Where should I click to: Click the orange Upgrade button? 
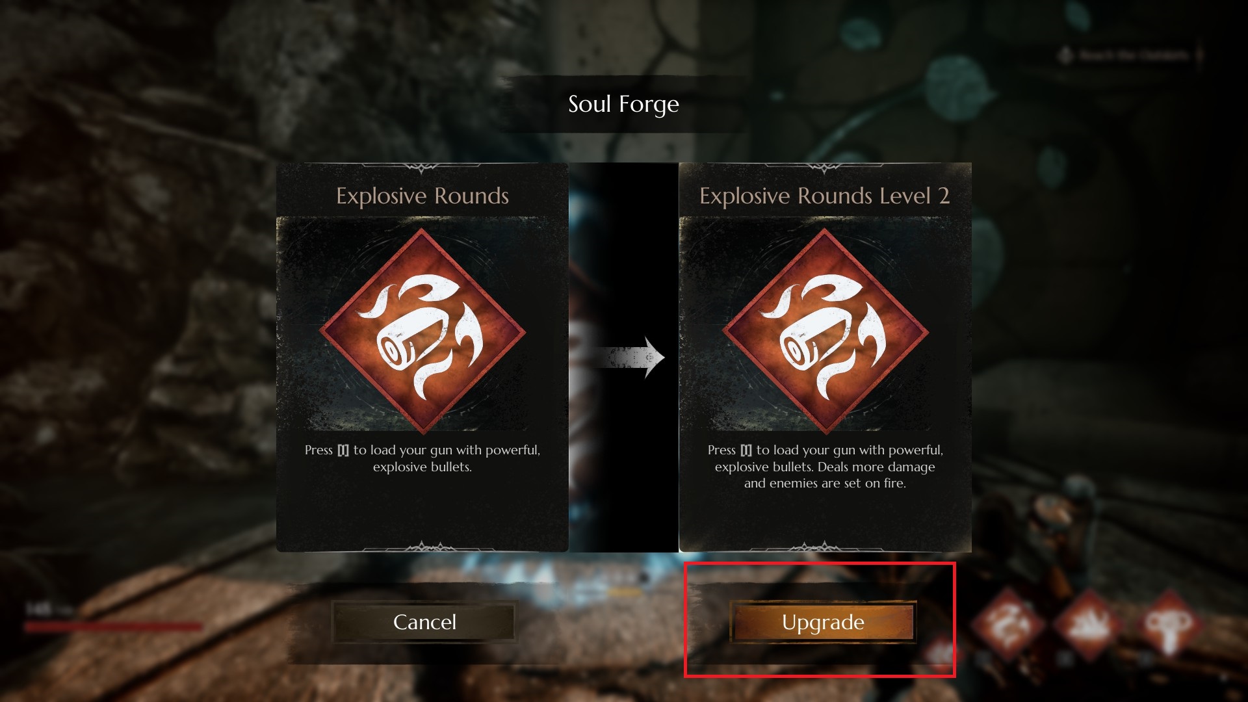[823, 622]
